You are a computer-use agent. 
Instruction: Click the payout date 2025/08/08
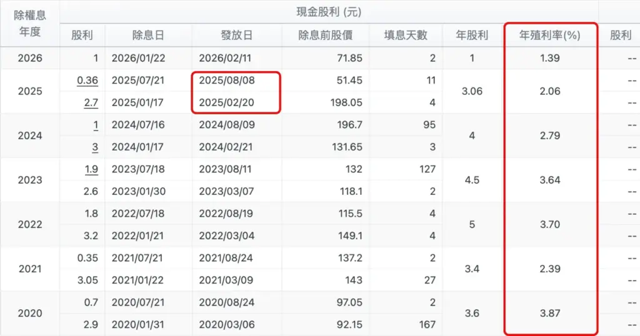coord(227,81)
